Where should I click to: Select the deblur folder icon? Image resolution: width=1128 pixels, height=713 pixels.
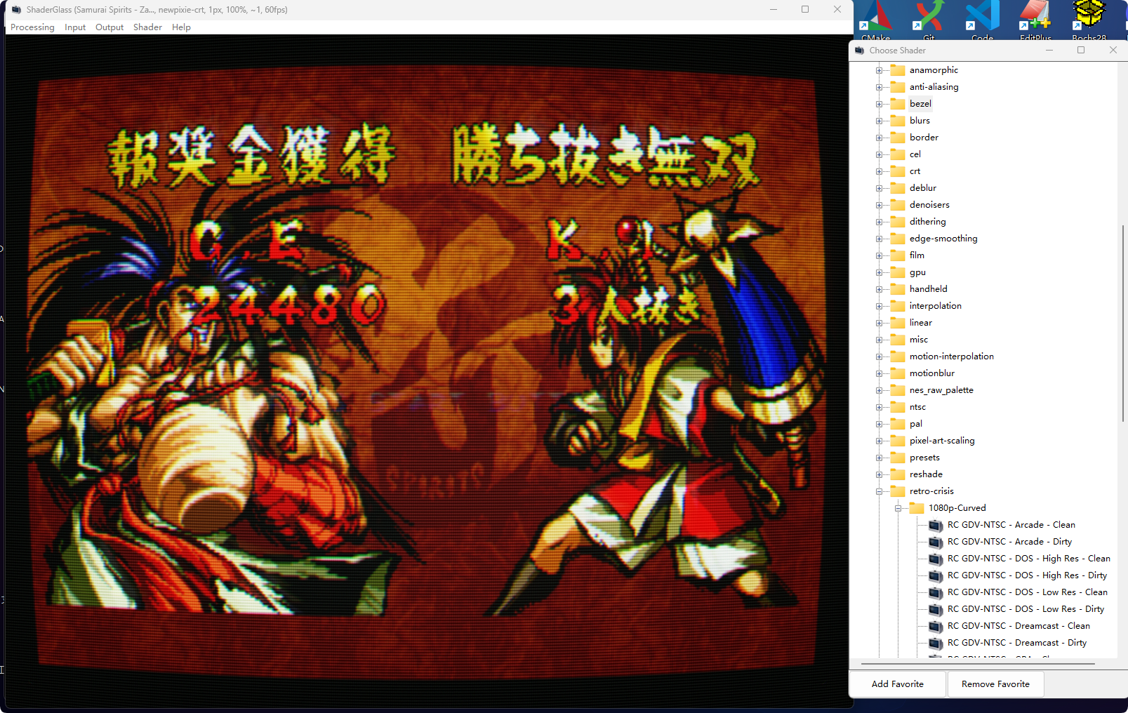coord(898,188)
